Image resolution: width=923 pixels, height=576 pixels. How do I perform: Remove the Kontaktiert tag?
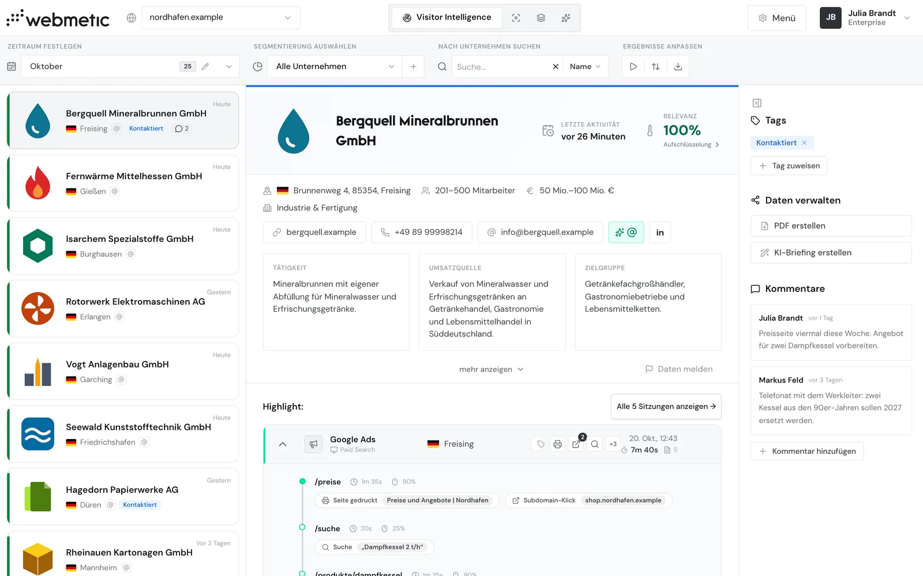804,143
